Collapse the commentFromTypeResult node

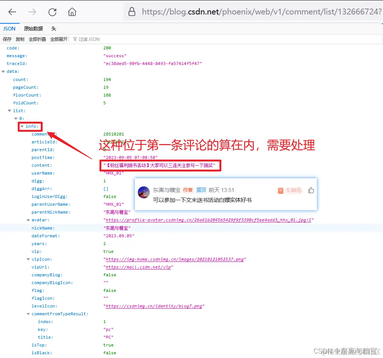pyautogui.click(x=29, y=314)
